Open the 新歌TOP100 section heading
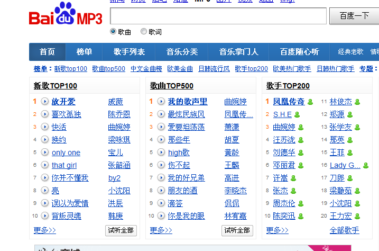Viewport: 379px width, 251px height. click(x=56, y=86)
